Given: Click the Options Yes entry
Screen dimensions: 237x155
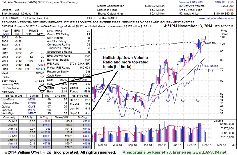Looking at the screenshot, I should click(x=11, y=10).
